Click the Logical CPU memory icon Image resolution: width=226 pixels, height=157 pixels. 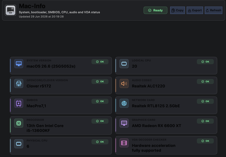click(x=124, y=64)
